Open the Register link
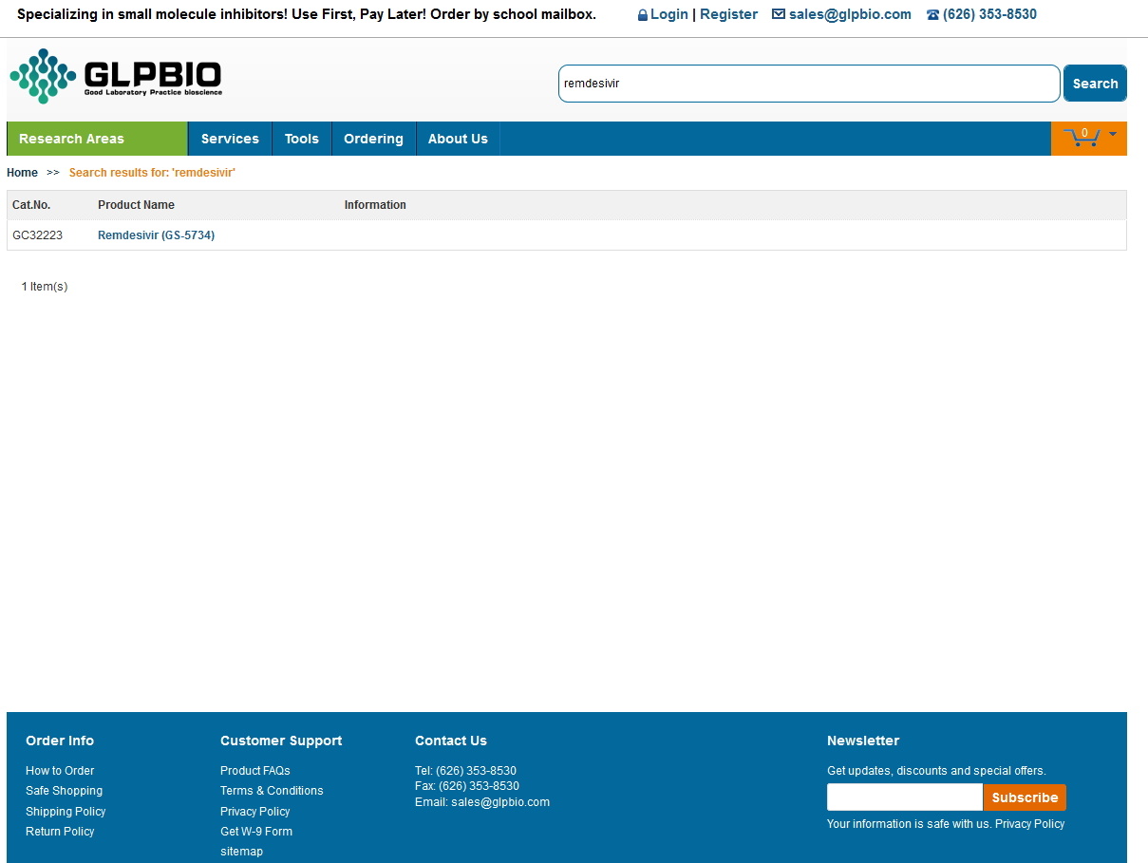Screen dimensions: 1148x863 pos(728,14)
